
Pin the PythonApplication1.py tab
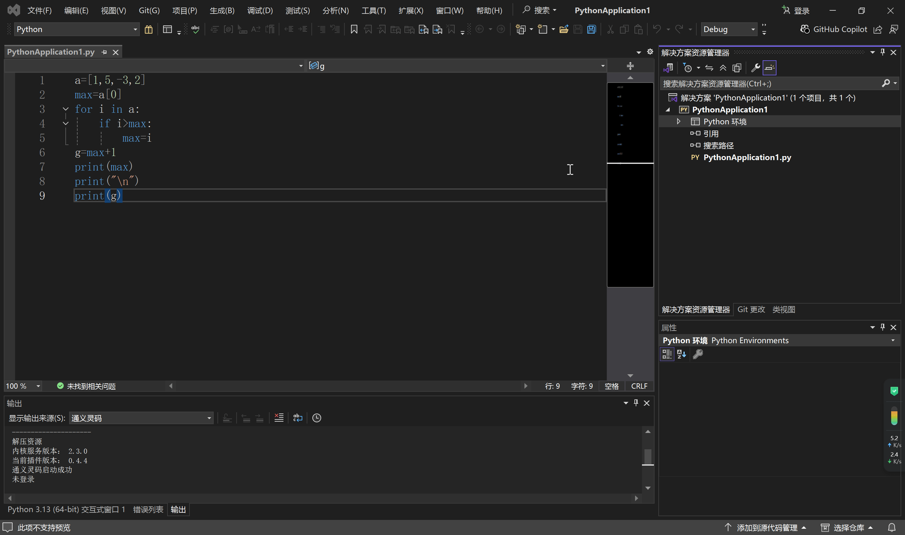tap(104, 52)
